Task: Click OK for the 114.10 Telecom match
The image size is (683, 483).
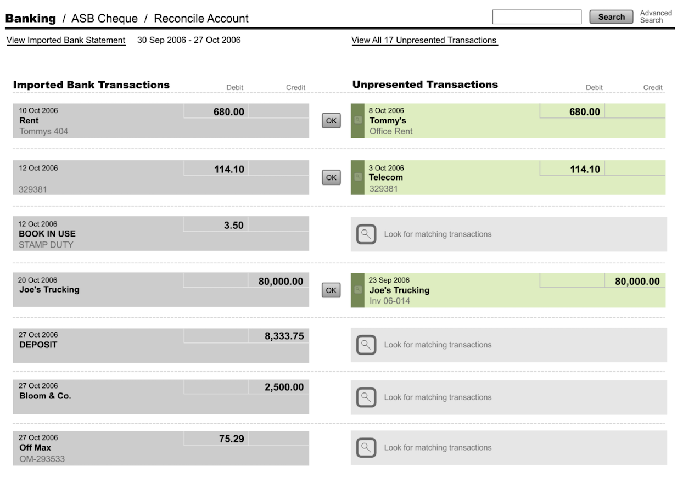Action: pyautogui.click(x=331, y=177)
